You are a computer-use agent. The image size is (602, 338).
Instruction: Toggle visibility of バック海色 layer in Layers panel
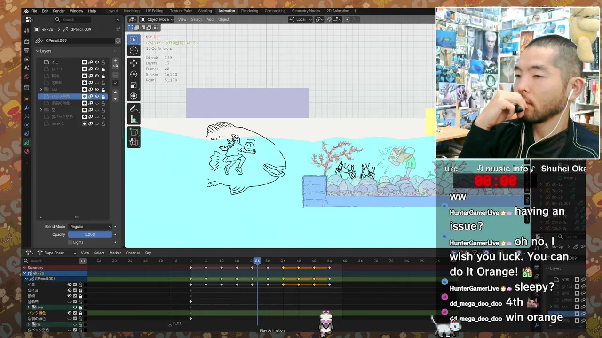point(97,96)
